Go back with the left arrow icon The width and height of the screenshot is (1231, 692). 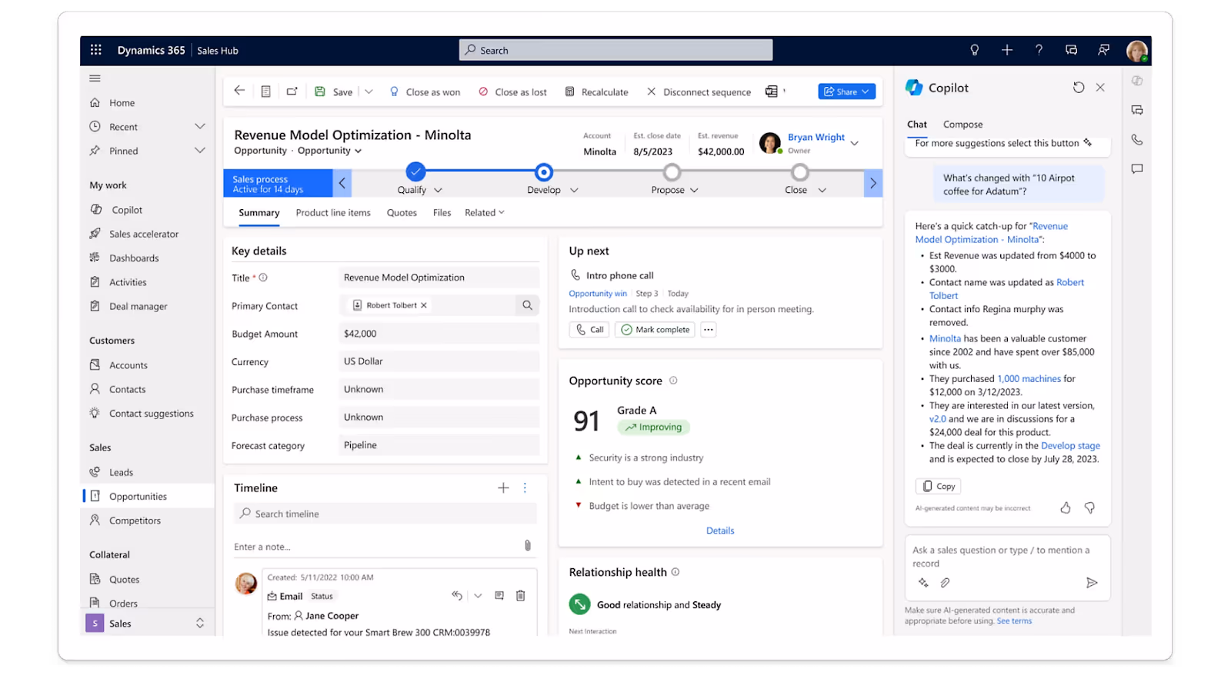[x=239, y=91]
